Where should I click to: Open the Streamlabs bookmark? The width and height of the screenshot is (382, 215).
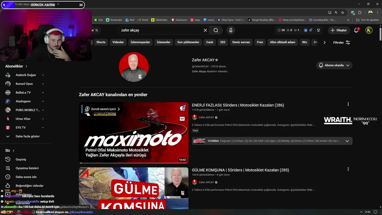pyautogui.click(x=114, y=20)
